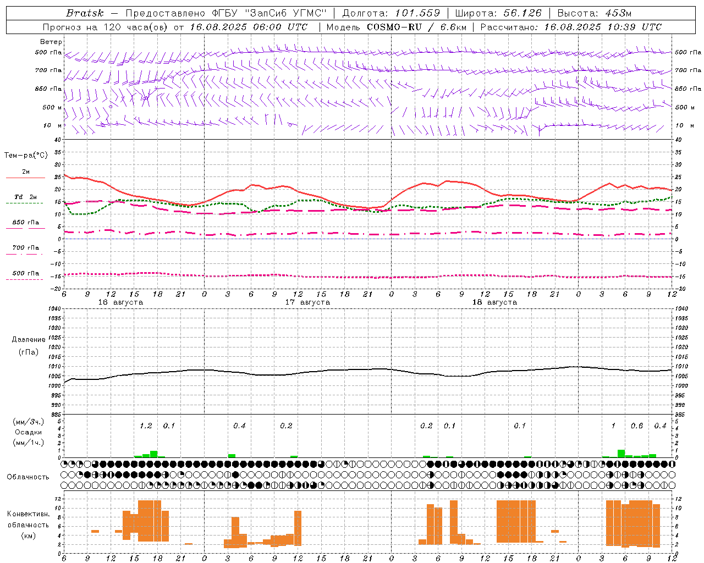704x563 pixels.
Task: Click the 16 августа date label
Action: [120, 302]
